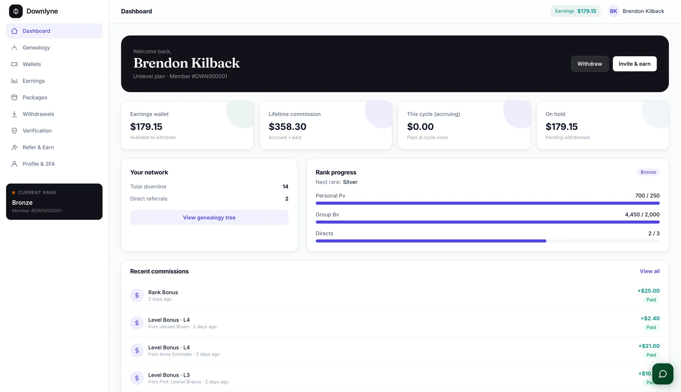Screen dimensions: 681x392
Task: Click 'Unilevel plan · Member #DWN000001' text
Action: click(x=180, y=76)
